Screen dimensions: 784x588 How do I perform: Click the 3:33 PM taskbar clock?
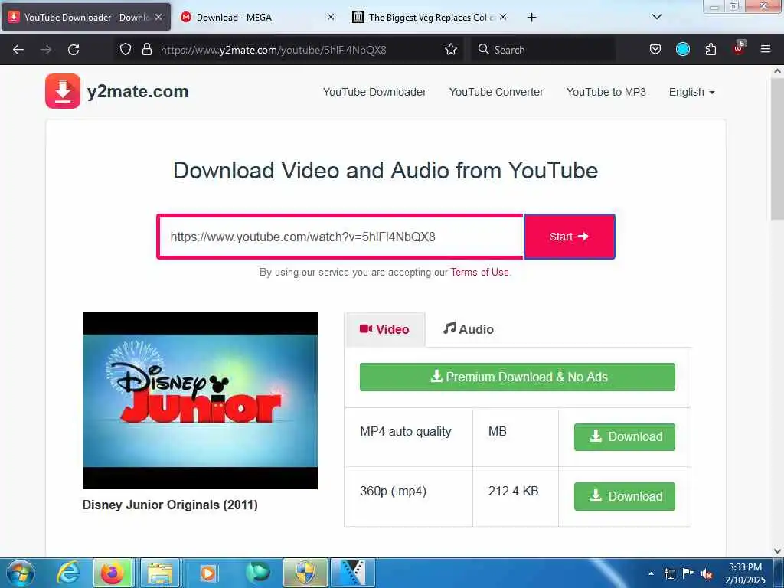[745, 567]
